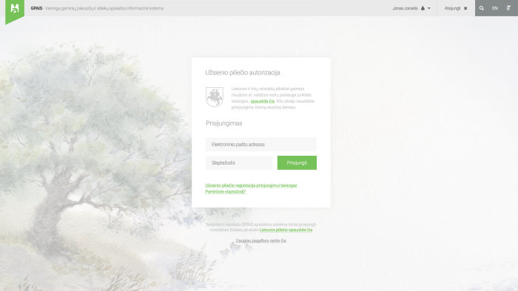Open the search magnifier icon
The height and width of the screenshot is (291, 518).
point(482,8)
